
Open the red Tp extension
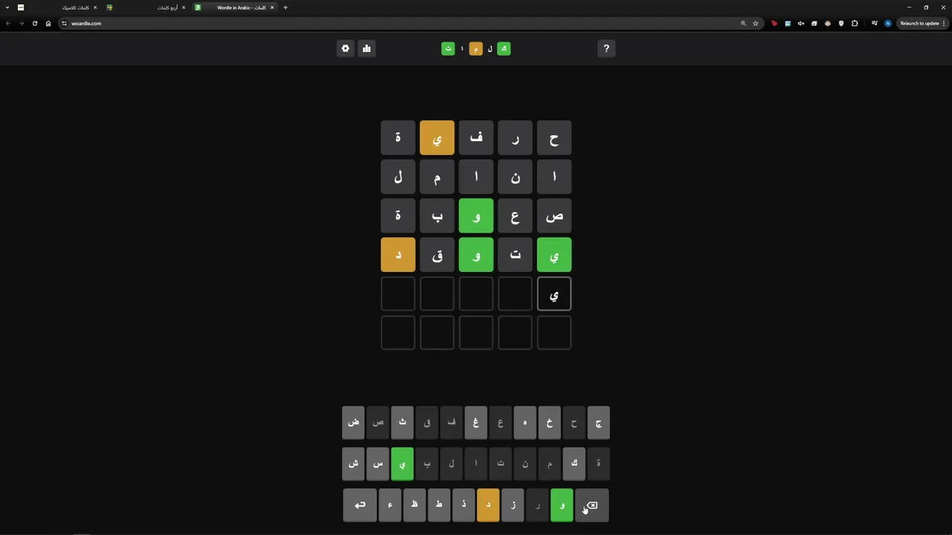pyautogui.click(x=774, y=23)
